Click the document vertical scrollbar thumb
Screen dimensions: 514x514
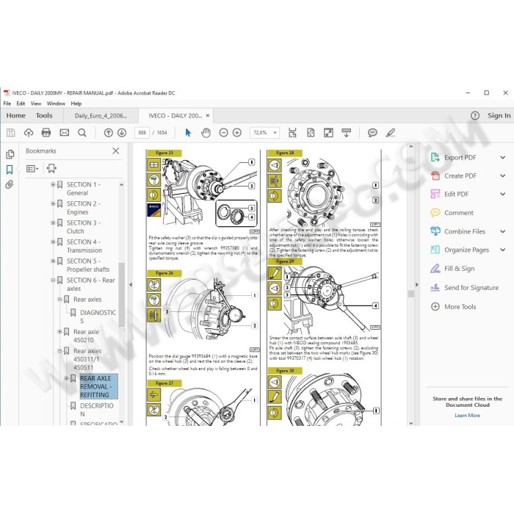tap(411, 294)
